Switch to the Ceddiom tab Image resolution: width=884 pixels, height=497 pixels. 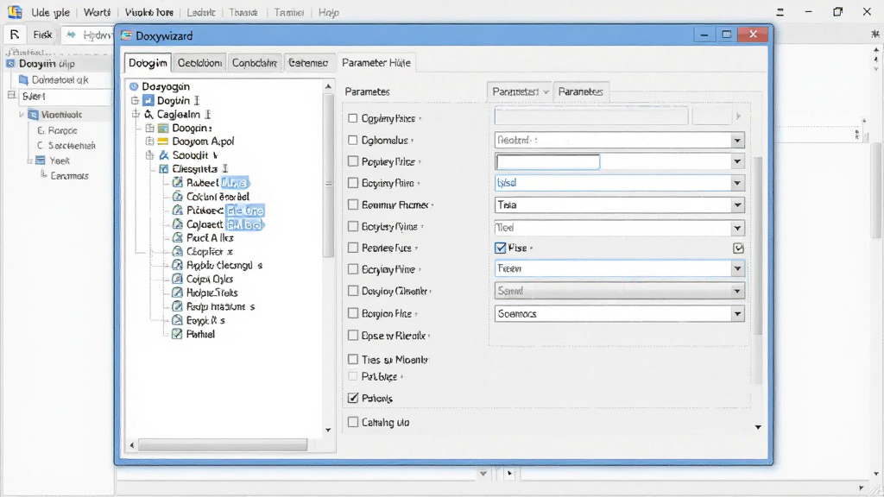[199, 62]
